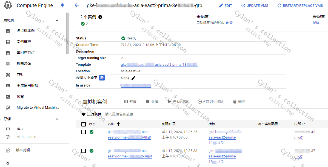Click the 过滤条件 filter icon

[x=84, y=114]
